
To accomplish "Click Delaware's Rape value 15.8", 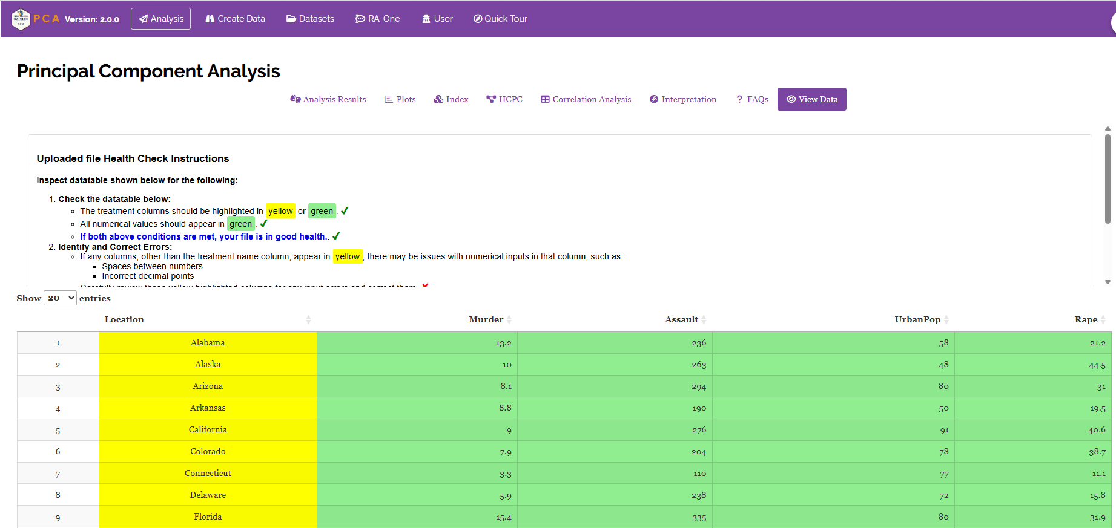I will tap(1098, 495).
